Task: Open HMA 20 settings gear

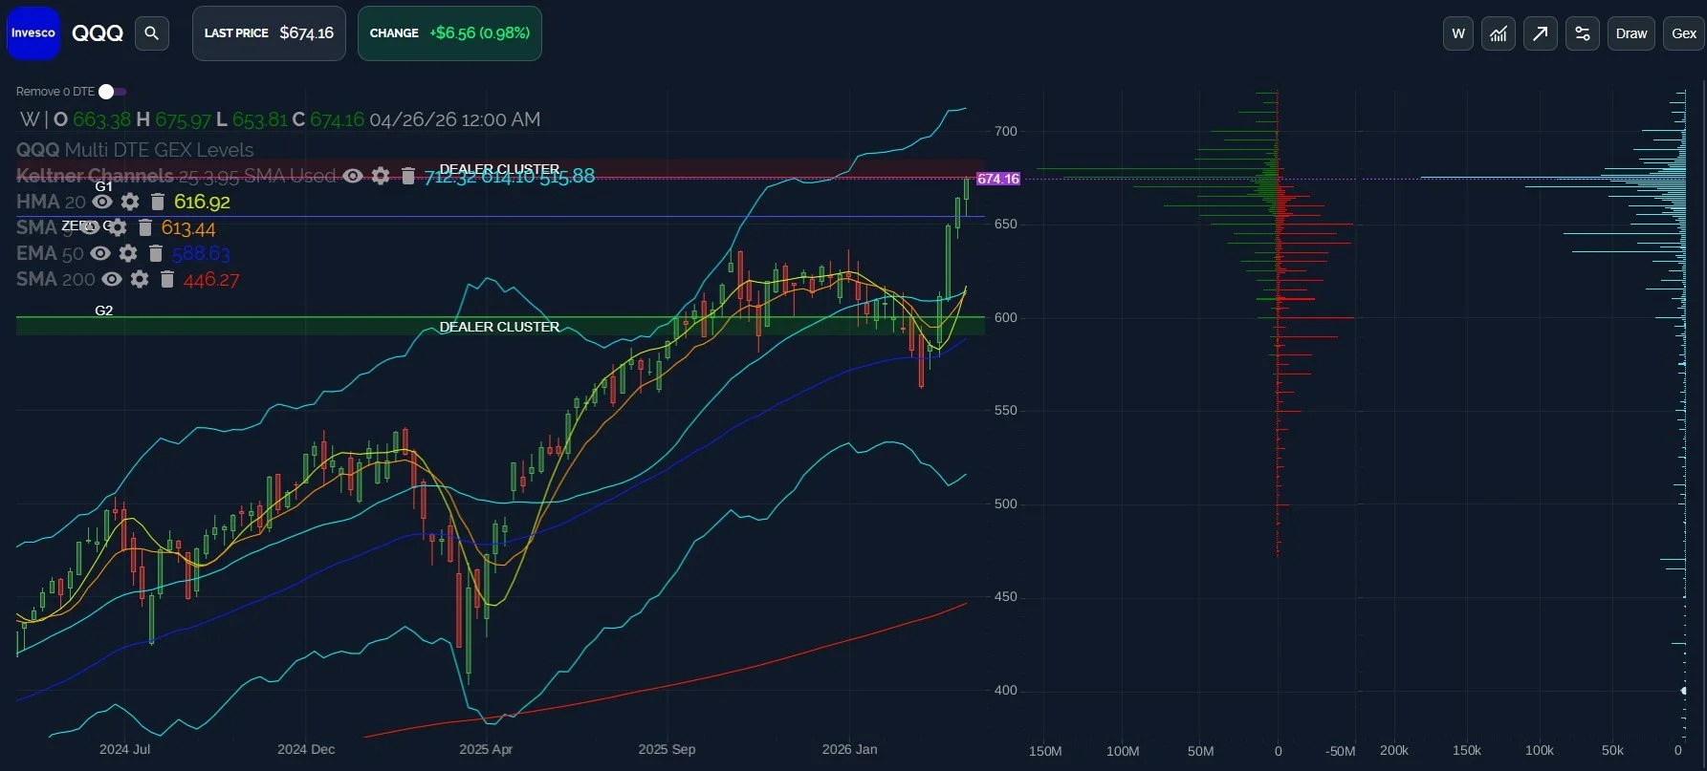Action: coord(130,202)
